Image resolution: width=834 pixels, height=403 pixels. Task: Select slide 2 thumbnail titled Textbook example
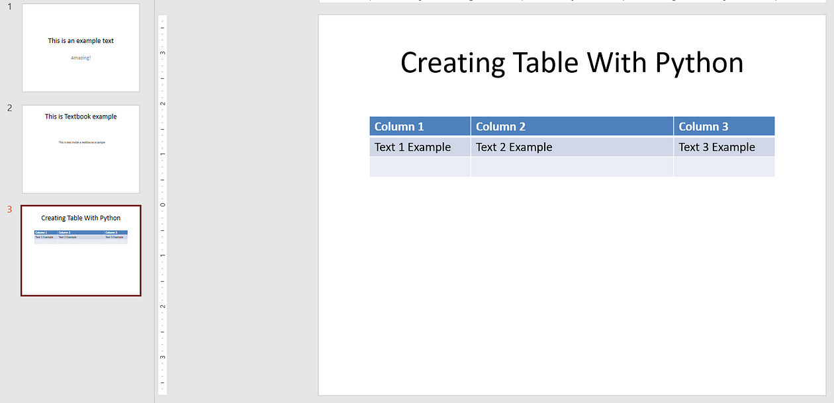click(81, 149)
